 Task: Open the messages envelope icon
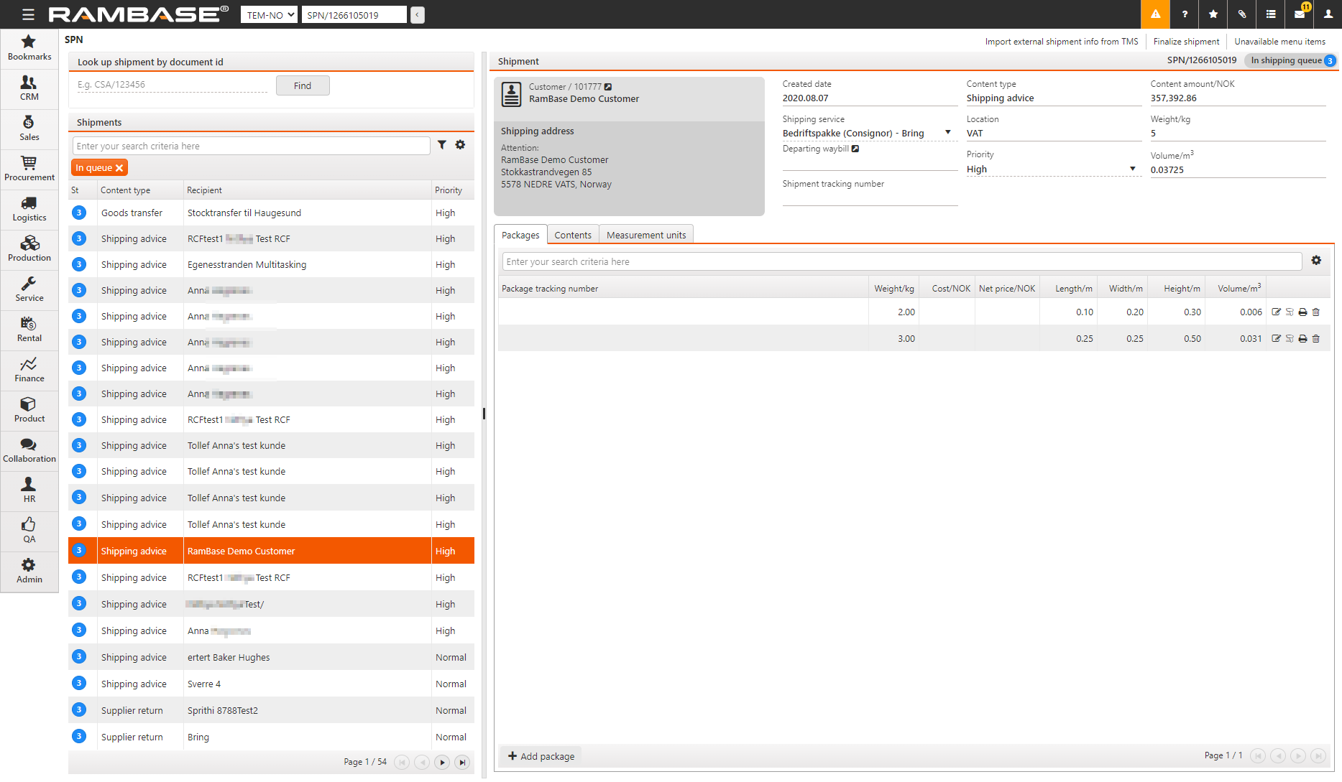click(1300, 14)
